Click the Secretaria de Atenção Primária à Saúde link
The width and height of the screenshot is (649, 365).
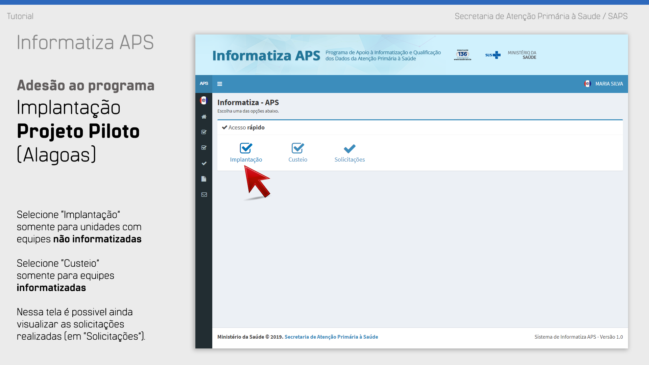tap(331, 337)
